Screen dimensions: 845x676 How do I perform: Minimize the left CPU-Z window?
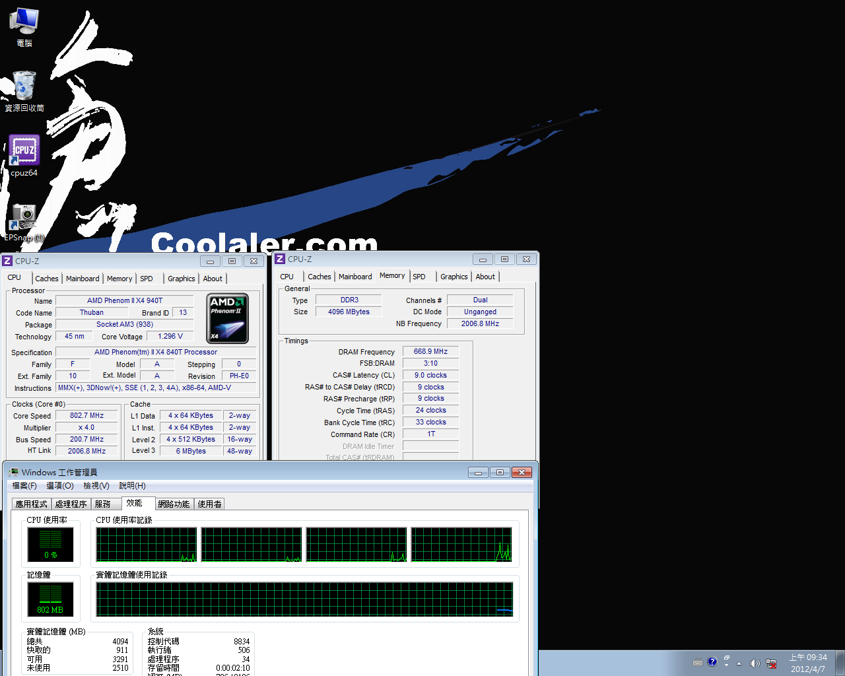[x=210, y=261]
